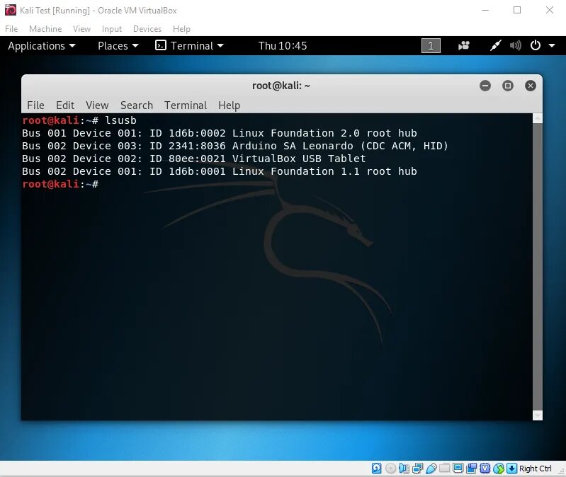Open the Terminal app menu in top panel
This screenshot has height=477, width=566.
pyautogui.click(x=189, y=46)
